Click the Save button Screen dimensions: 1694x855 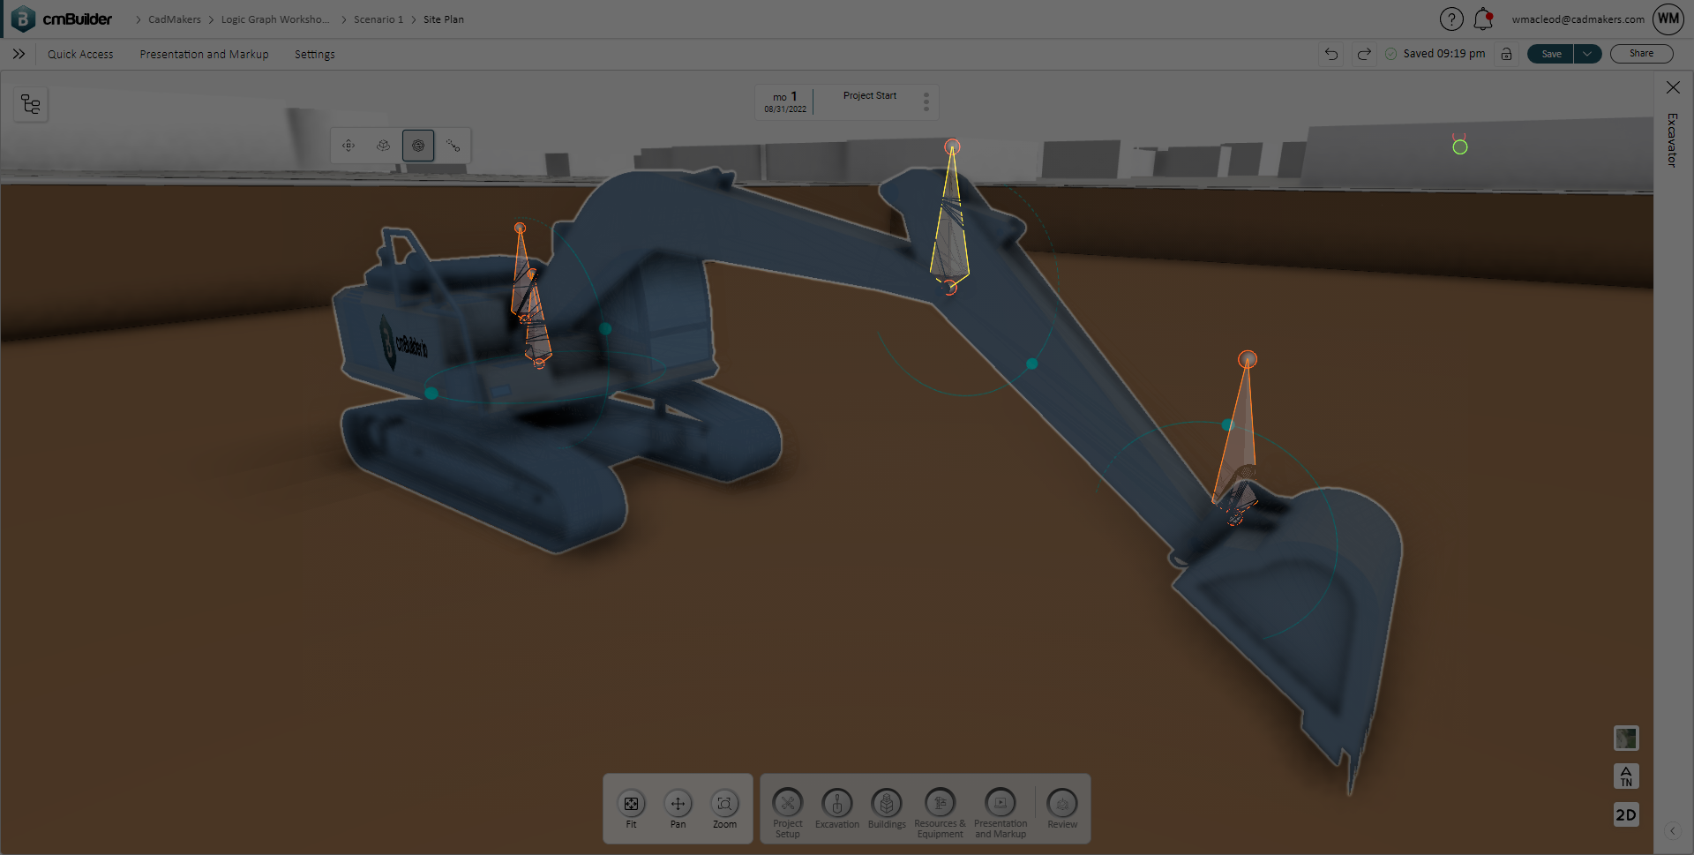(x=1551, y=54)
